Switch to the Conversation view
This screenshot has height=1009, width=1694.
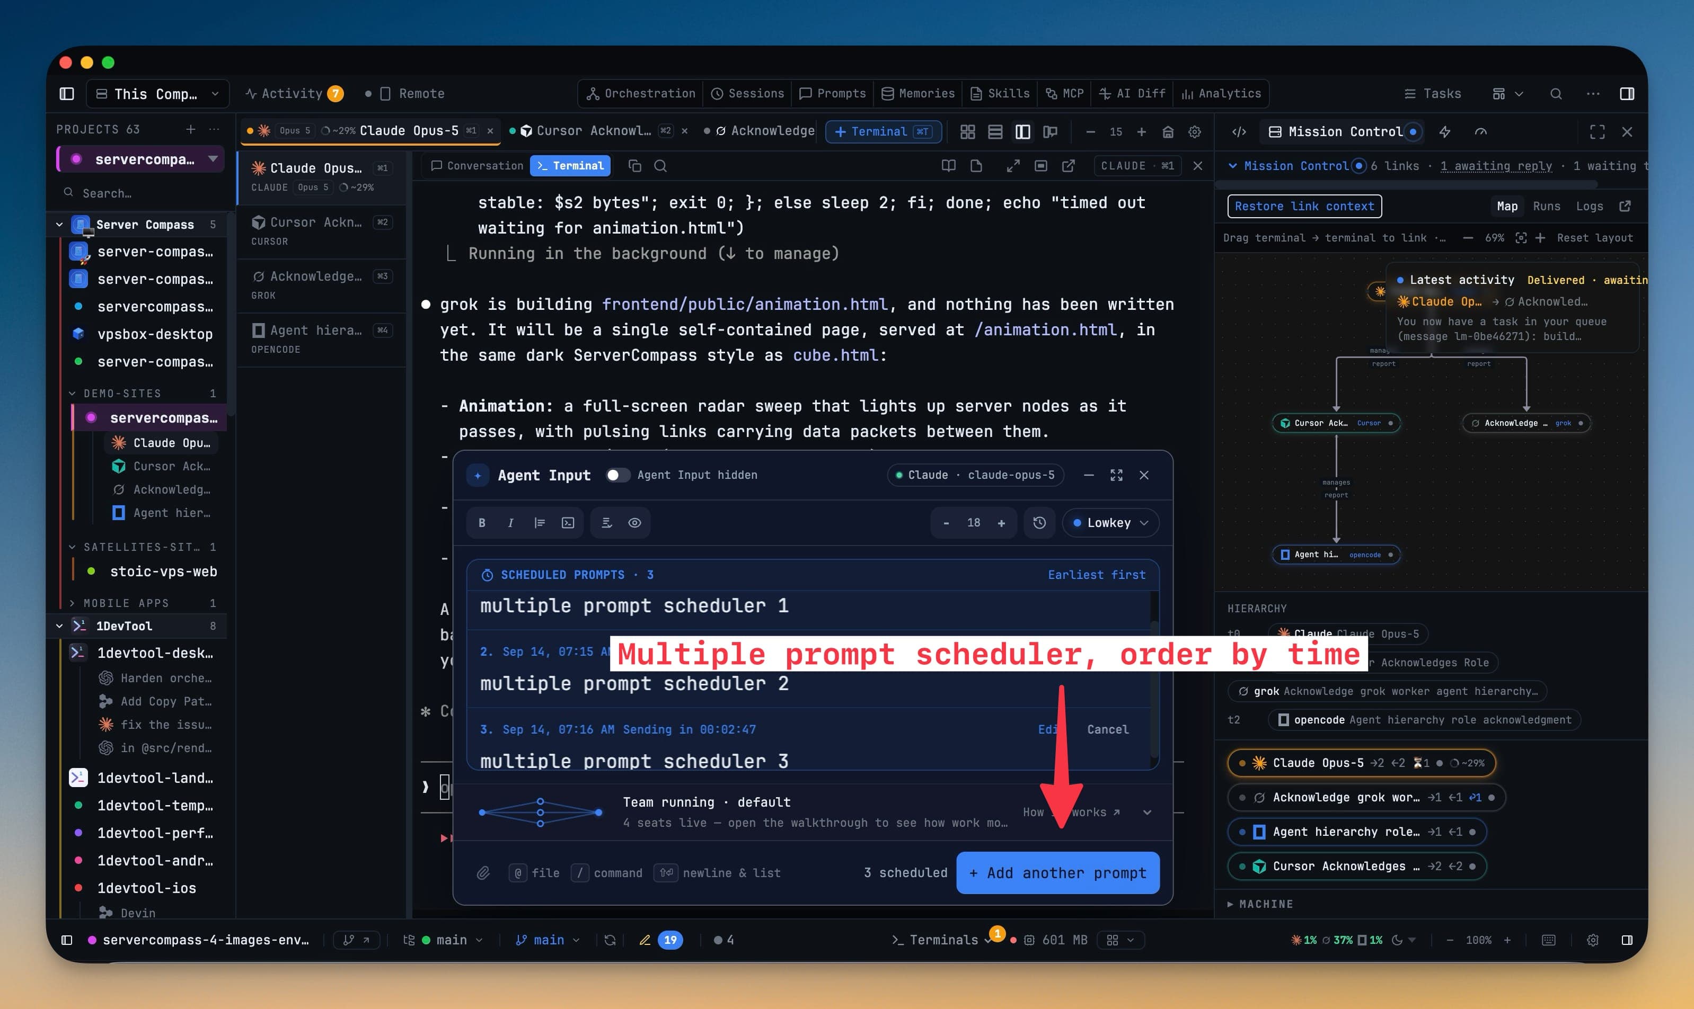click(477, 166)
